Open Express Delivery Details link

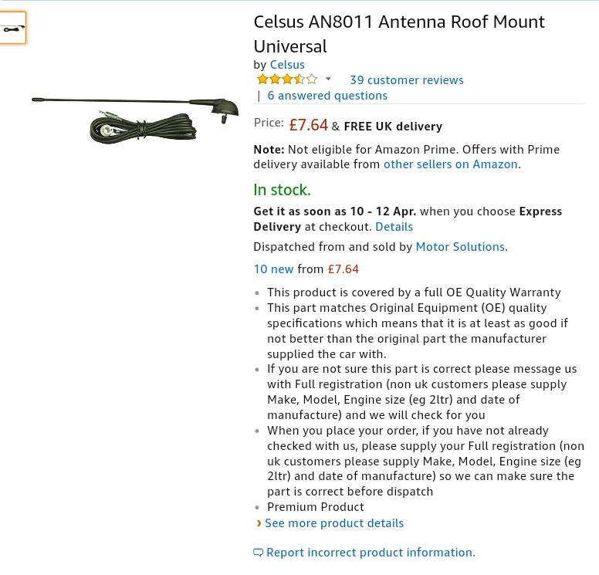394,227
